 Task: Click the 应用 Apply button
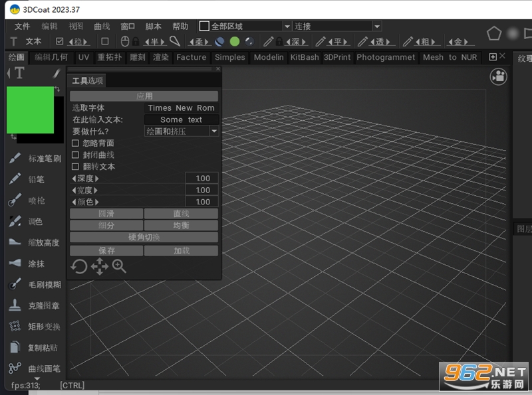144,96
